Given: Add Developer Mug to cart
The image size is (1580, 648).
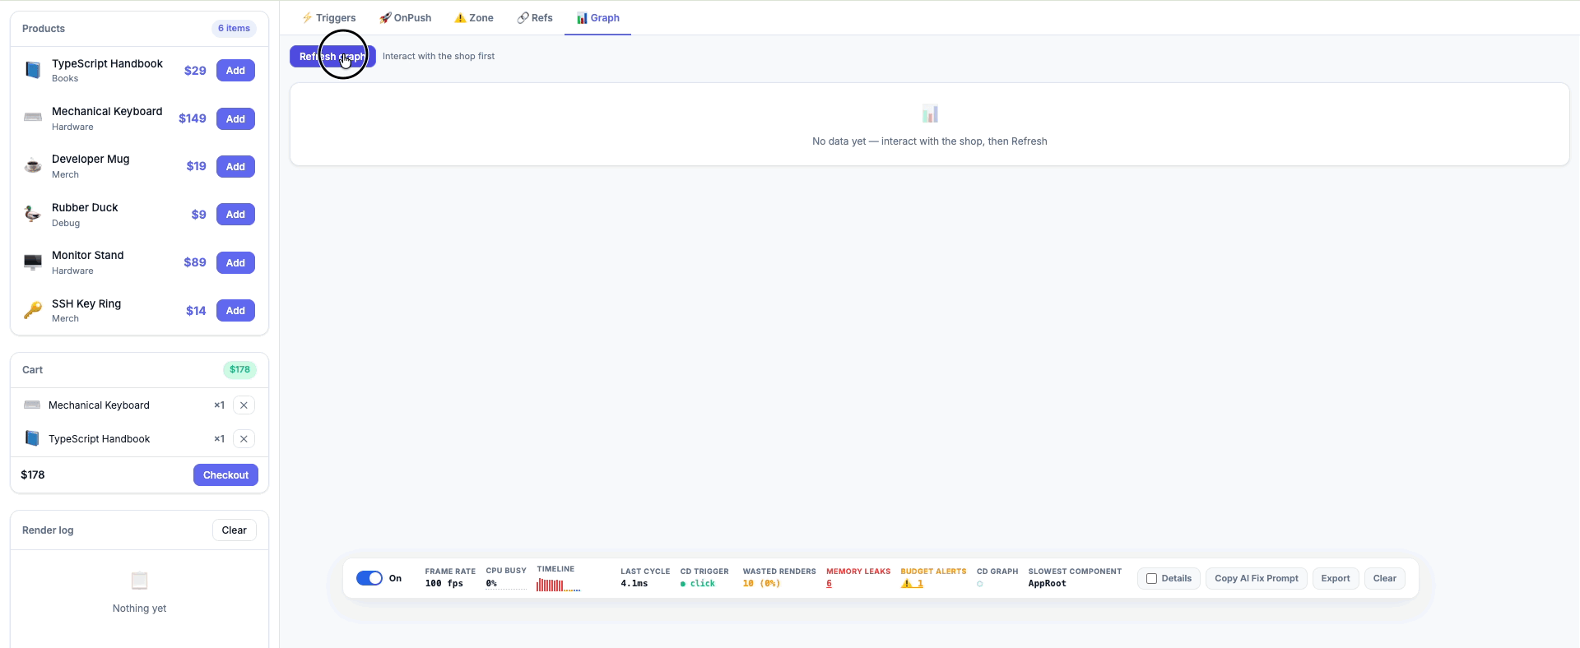Looking at the screenshot, I should point(235,166).
